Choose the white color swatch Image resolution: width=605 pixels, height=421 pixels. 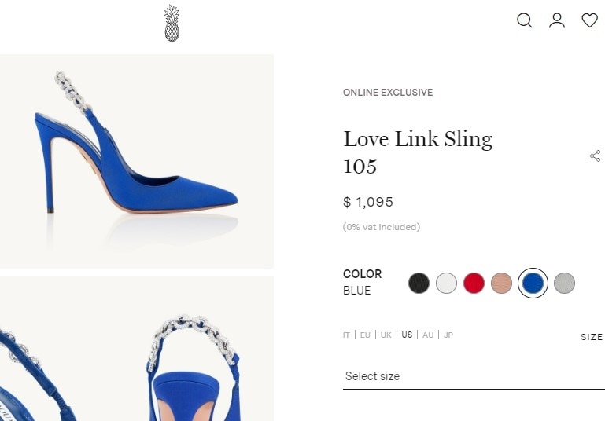446,283
